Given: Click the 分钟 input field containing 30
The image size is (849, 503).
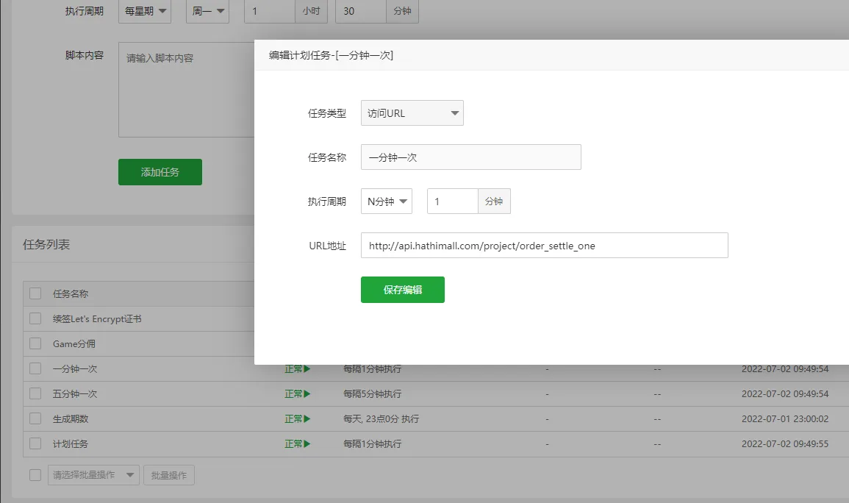Looking at the screenshot, I should click(x=361, y=11).
